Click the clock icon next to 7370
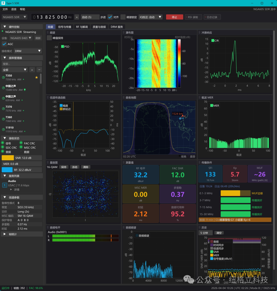Viewport: 277px width, 291px height. click(3, 109)
